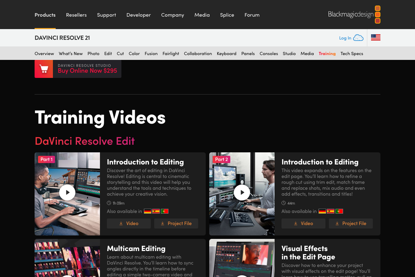Play the Introduction to Editing Part 1 video
Viewport: 415px width, 277px height.
click(67, 193)
